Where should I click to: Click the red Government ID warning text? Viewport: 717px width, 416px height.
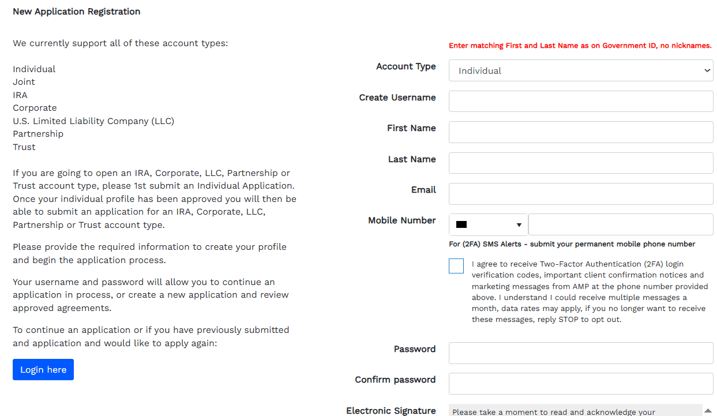(x=581, y=46)
